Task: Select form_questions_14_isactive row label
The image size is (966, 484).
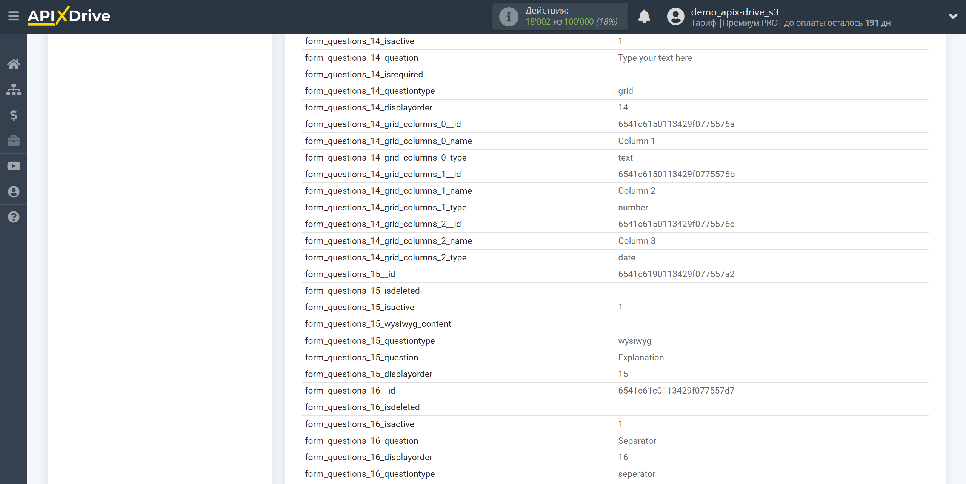Action: (x=359, y=41)
